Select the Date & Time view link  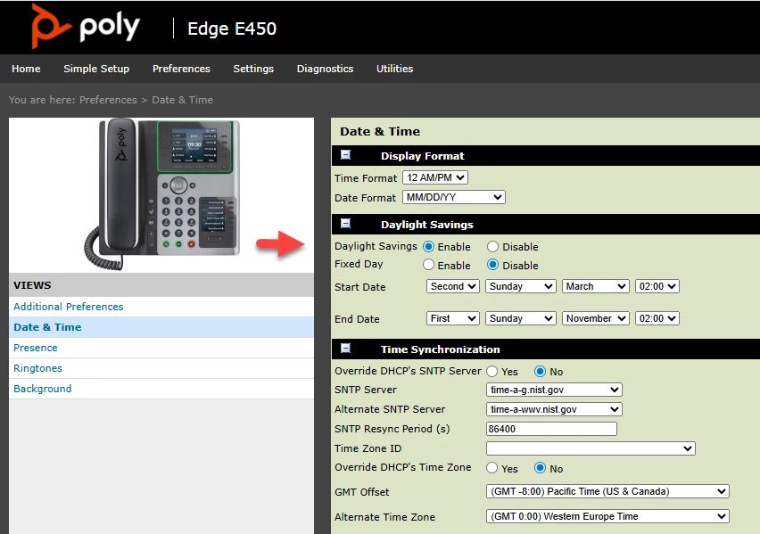[x=47, y=327]
